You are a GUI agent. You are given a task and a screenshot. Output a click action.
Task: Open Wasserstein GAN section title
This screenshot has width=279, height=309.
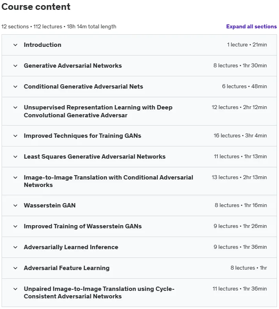50,205
